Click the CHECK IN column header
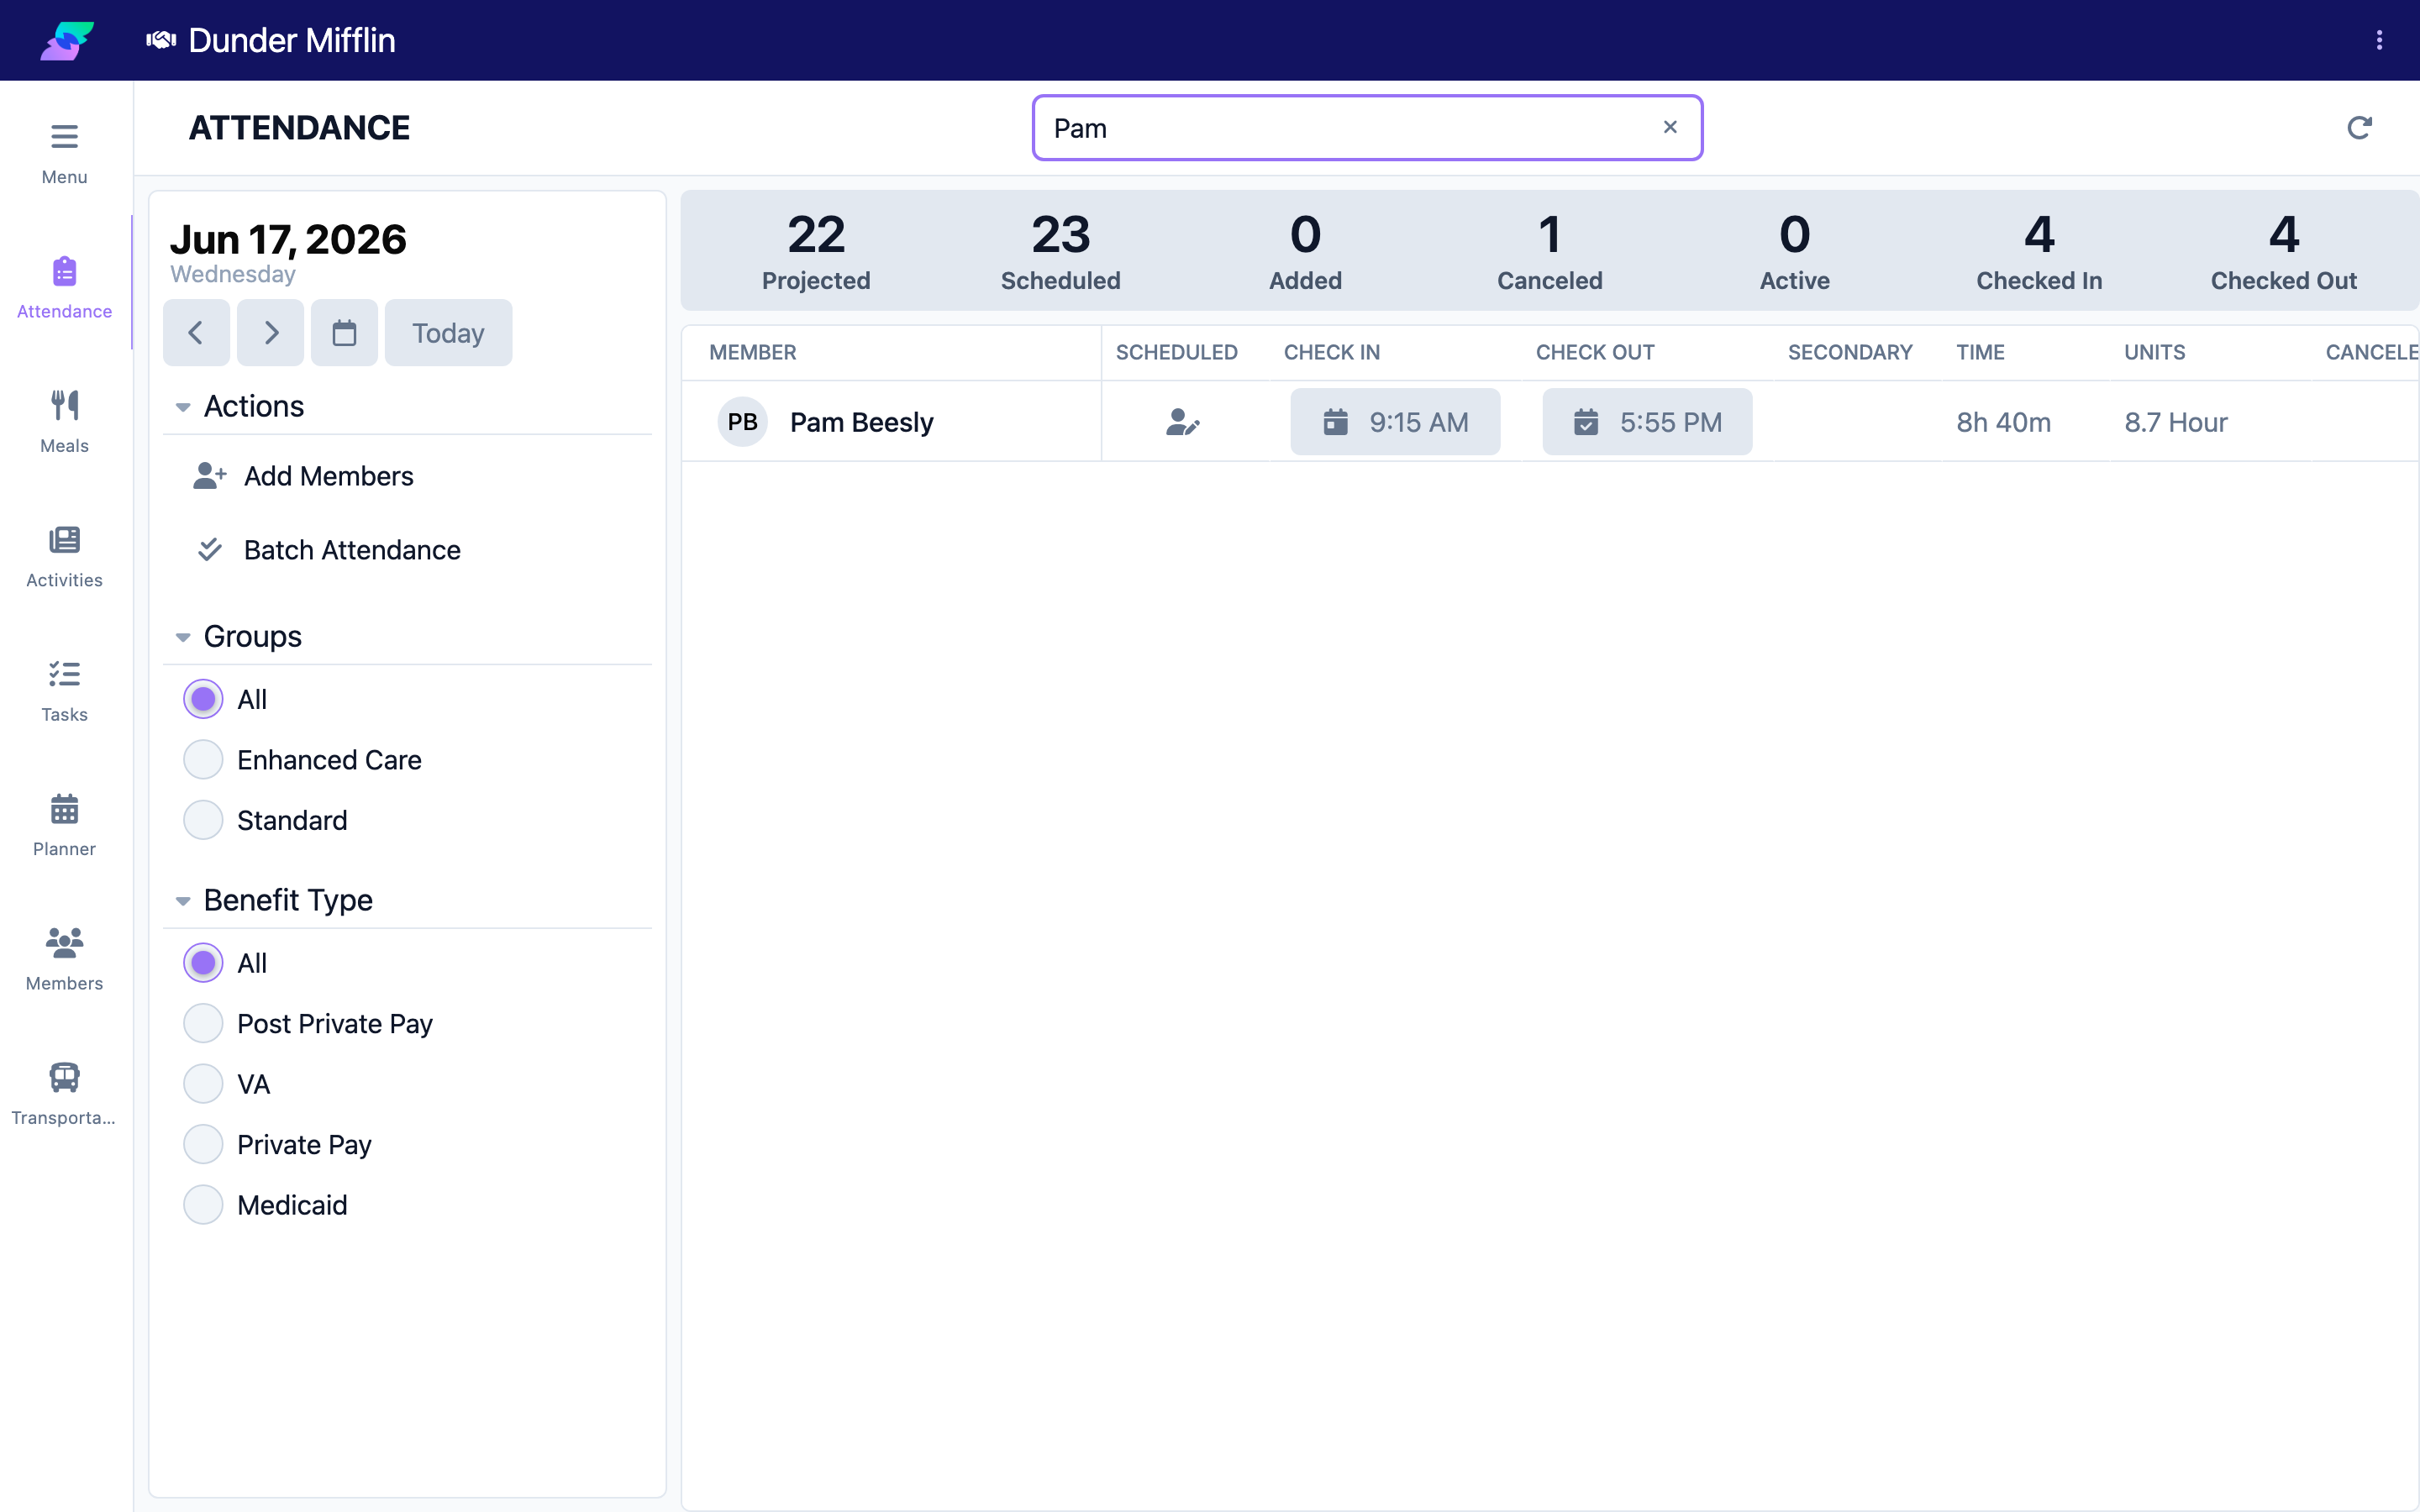 click(1331, 353)
